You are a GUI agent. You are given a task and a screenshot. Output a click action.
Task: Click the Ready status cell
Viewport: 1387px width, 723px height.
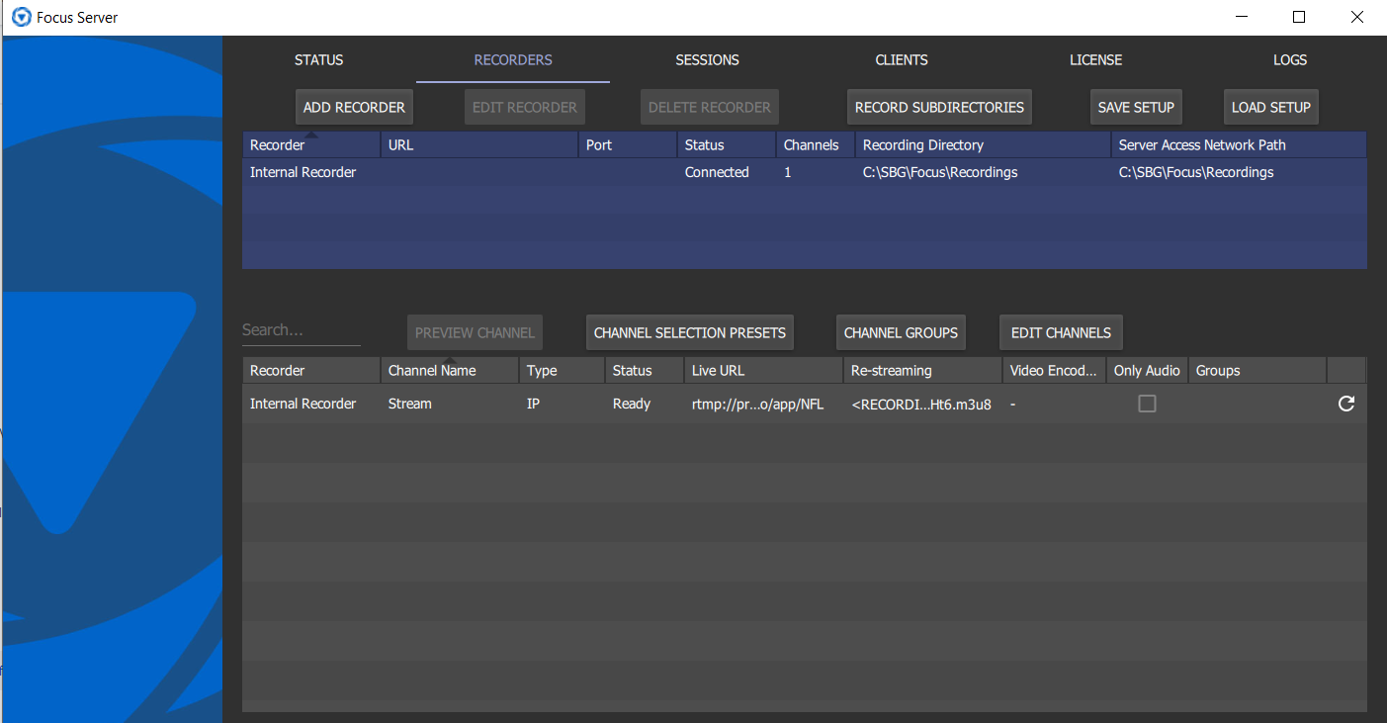645,404
